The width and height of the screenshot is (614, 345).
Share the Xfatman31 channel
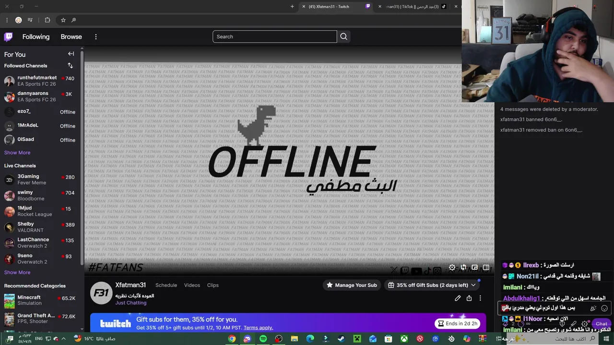469,298
